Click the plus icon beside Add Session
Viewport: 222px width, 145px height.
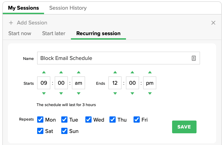pyautogui.click(x=11, y=23)
